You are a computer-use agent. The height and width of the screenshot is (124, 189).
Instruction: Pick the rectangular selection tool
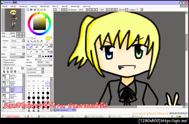28,38
